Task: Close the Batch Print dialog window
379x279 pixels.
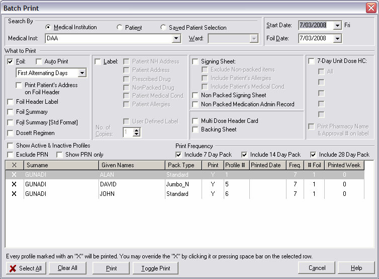Action: (370, 8)
